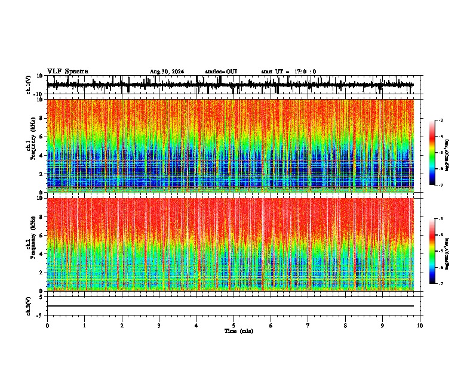Click the flat ch.3 voltage line
This screenshot has width=473, height=365.
[x=231, y=306]
